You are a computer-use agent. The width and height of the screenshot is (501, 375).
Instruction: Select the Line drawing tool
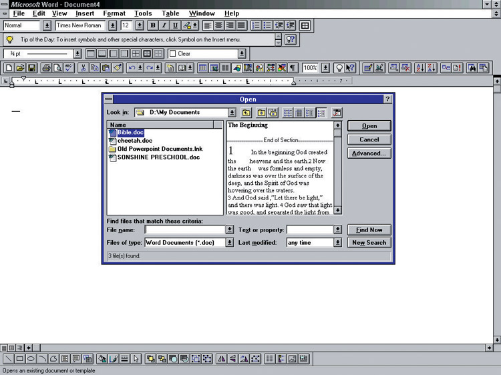(x=8, y=359)
